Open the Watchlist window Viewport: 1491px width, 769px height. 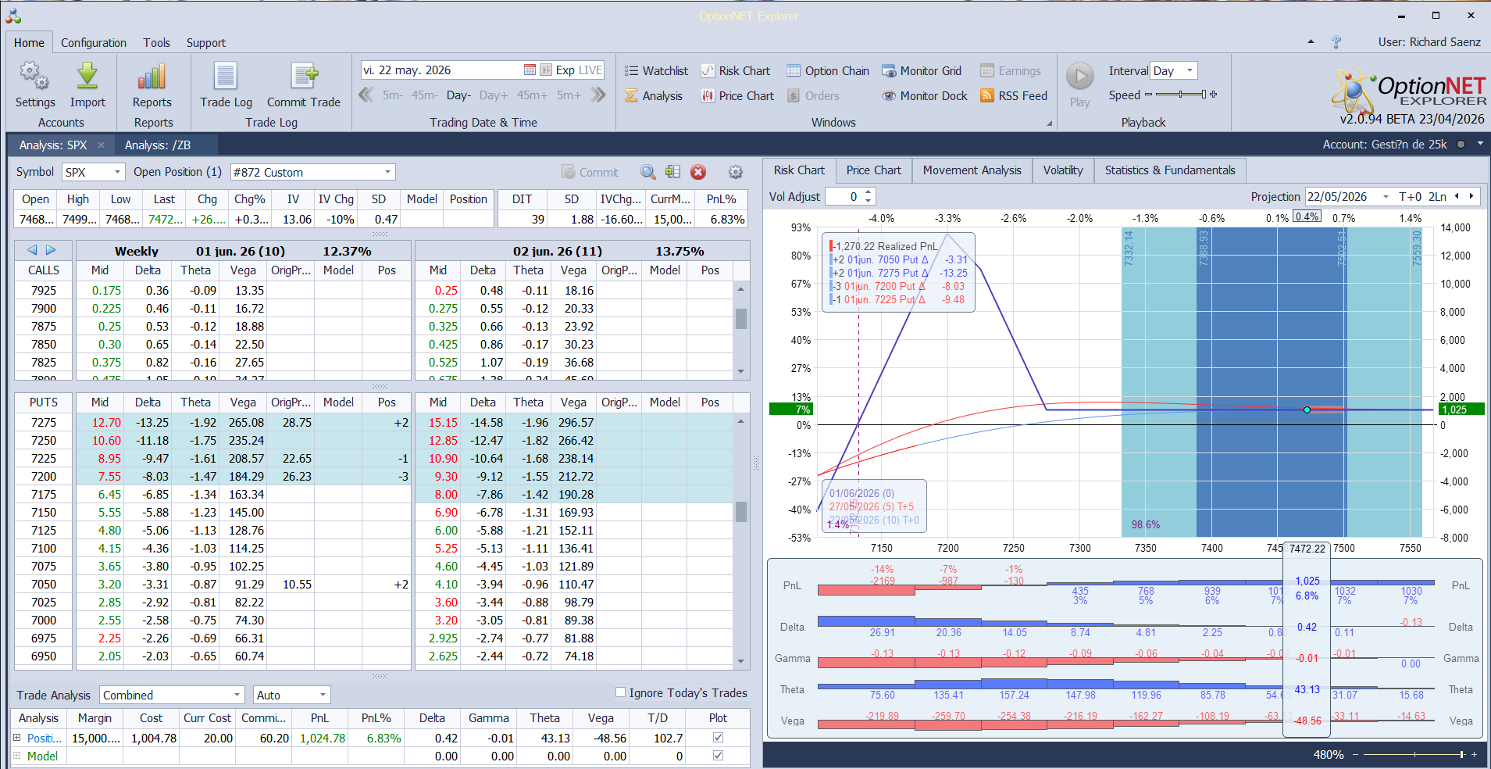[x=656, y=71]
